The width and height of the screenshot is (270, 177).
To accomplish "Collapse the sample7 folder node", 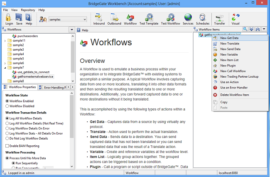I will coord(5,67).
